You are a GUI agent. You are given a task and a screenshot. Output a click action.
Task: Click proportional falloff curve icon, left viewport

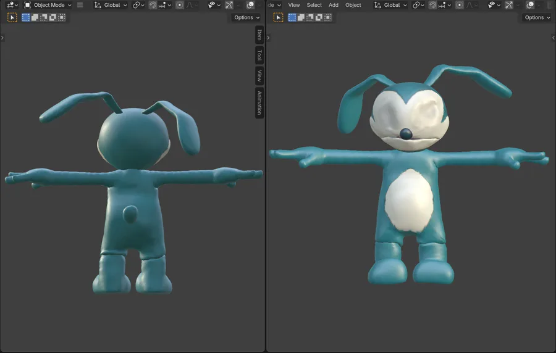tap(190, 5)
